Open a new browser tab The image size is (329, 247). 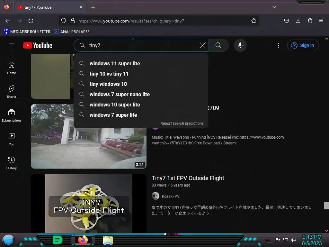93,7
